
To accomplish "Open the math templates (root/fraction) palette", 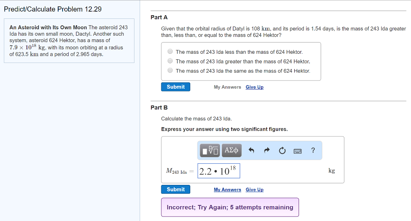I will point(210,150).
